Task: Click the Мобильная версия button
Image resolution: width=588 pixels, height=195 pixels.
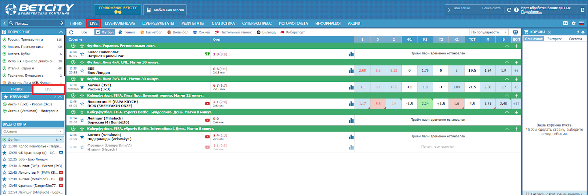Action: [x=165, y=10]
